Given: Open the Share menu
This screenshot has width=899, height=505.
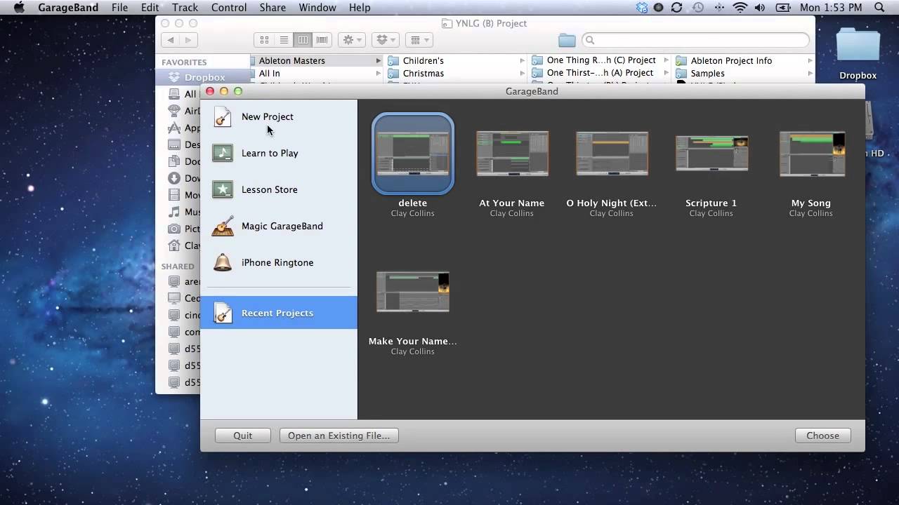Looking at the screenshot, I should tap(272, 8).
